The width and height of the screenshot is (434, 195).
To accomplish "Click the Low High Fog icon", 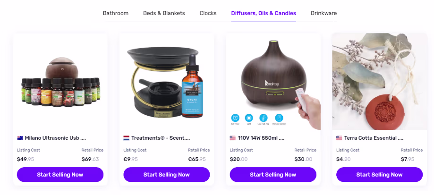I will [x=264, y=118].
